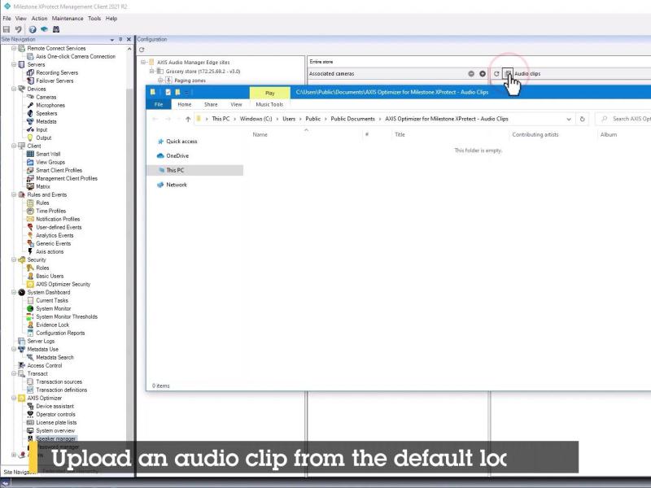Viewport: 651px width, 488px height.
Task: Refresh the Audio clips list
Action: tap(496, 73)
